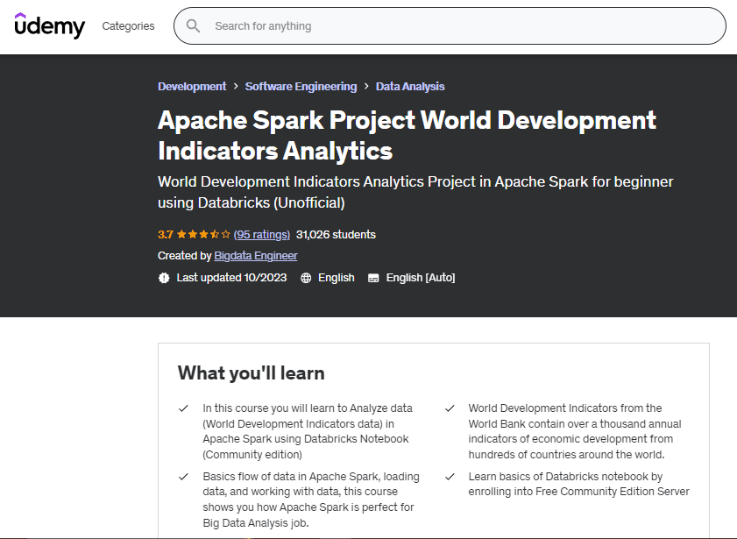The image size is (737, 539).
Task: Click checkmark beside 'Learn basics of Databricks notebook'
Action: pyautogui.click(x=450, y=477)
